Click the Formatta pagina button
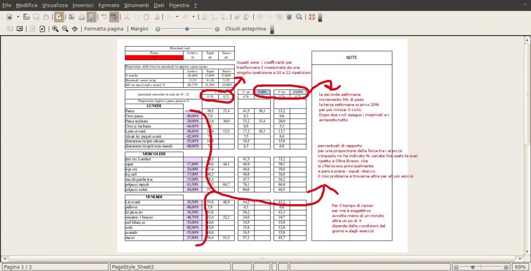The width and height of the screenshot is (531, 271). 104,29
